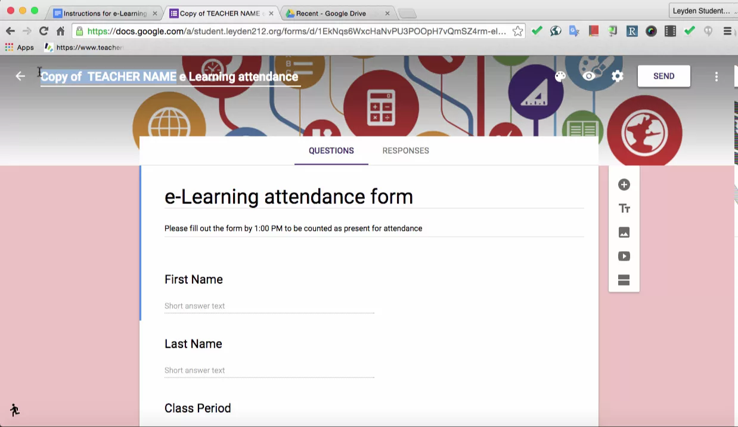The image size is (738, 427).
Task: Open the blue 'R' extension
Action: tap(632, 31)
